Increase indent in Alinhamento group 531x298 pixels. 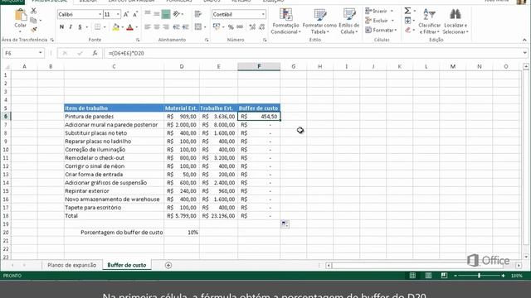(186, 27)
